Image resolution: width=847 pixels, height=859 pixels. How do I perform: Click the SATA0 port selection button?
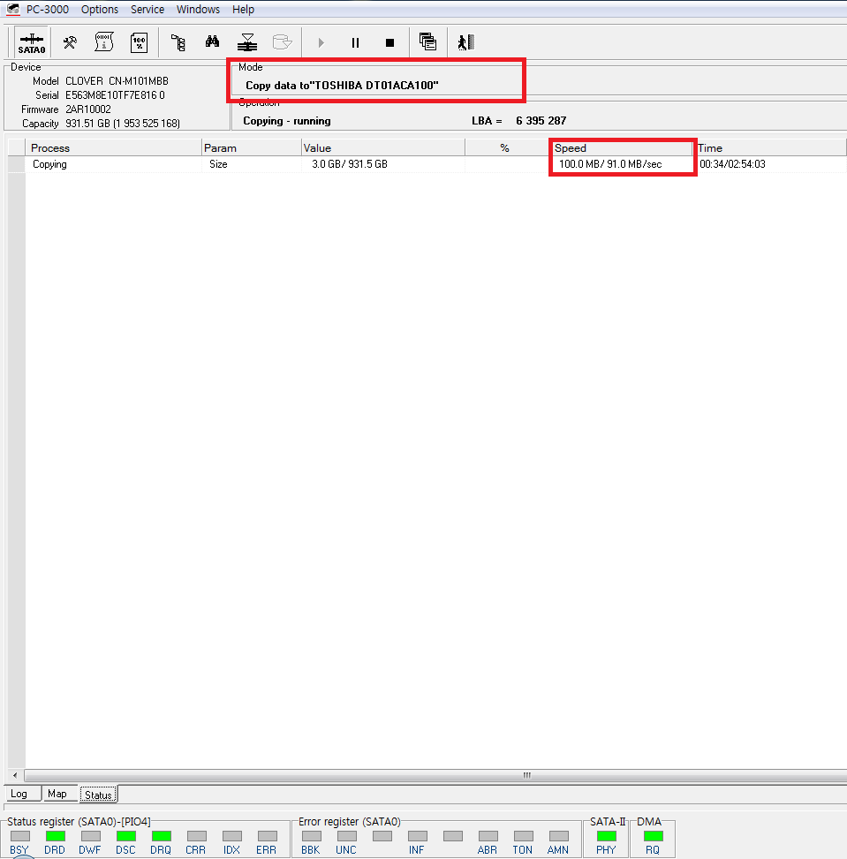pyautogui.click(x=32, y=42)
